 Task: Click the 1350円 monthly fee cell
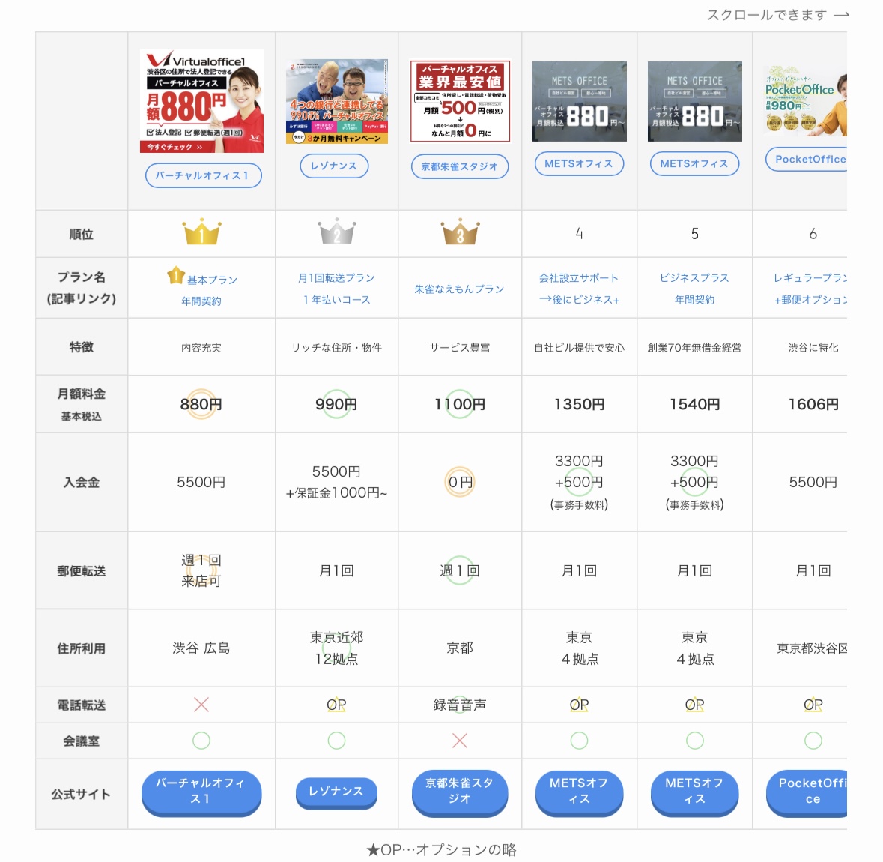580,404
